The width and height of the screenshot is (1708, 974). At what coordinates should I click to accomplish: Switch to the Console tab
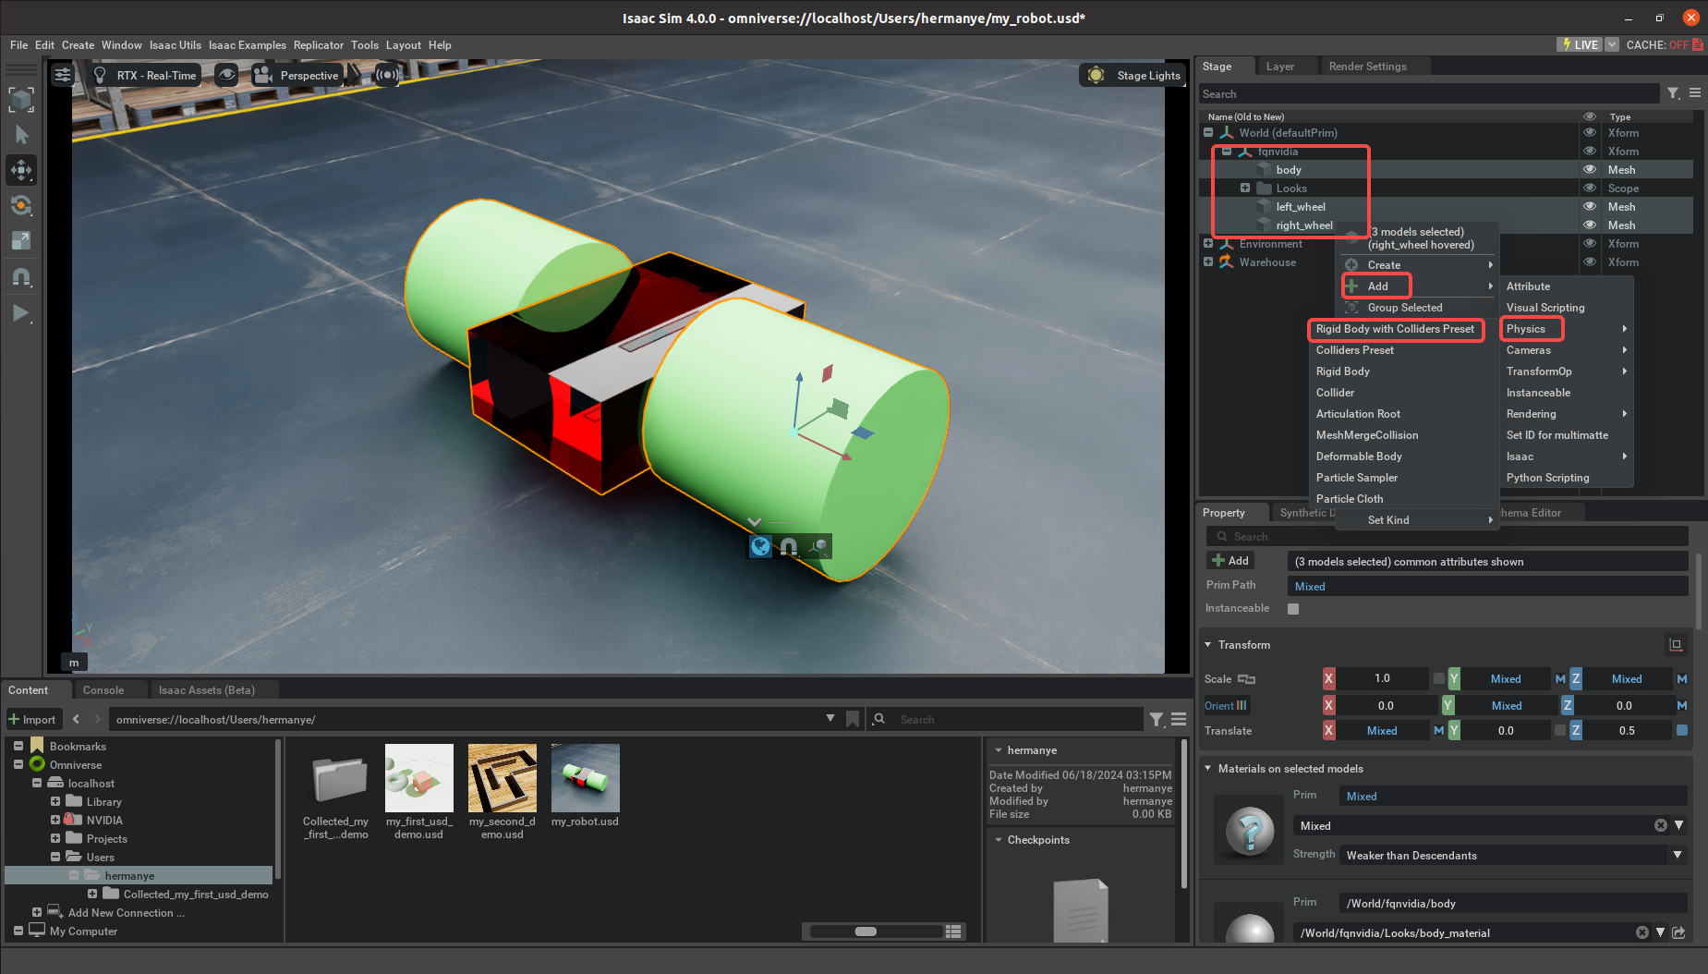click(103, 690)
